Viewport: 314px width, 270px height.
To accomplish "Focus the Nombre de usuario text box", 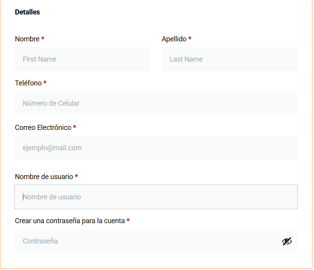I will point(156,197).
